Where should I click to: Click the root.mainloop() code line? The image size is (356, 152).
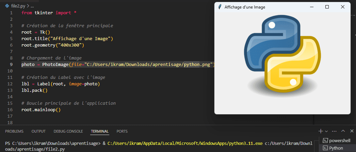point(41,110)
